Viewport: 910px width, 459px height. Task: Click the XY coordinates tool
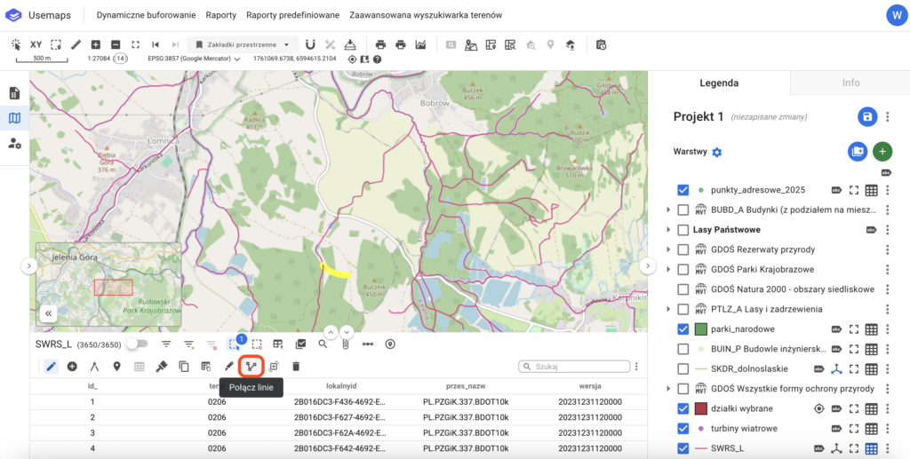pyautogui.click(x=36, y=44)
